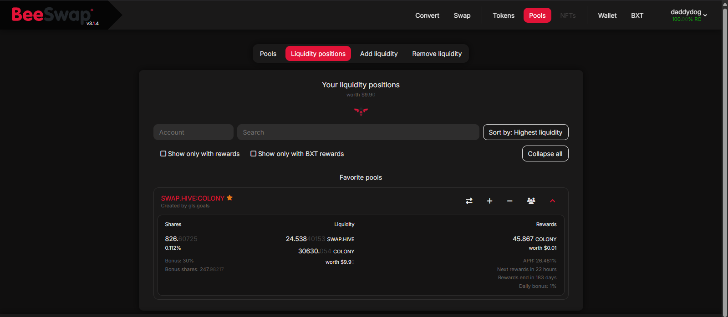Click the 45.867 COLONY rewards amount
Screen dimensions: 728x317
click(535, 239)
